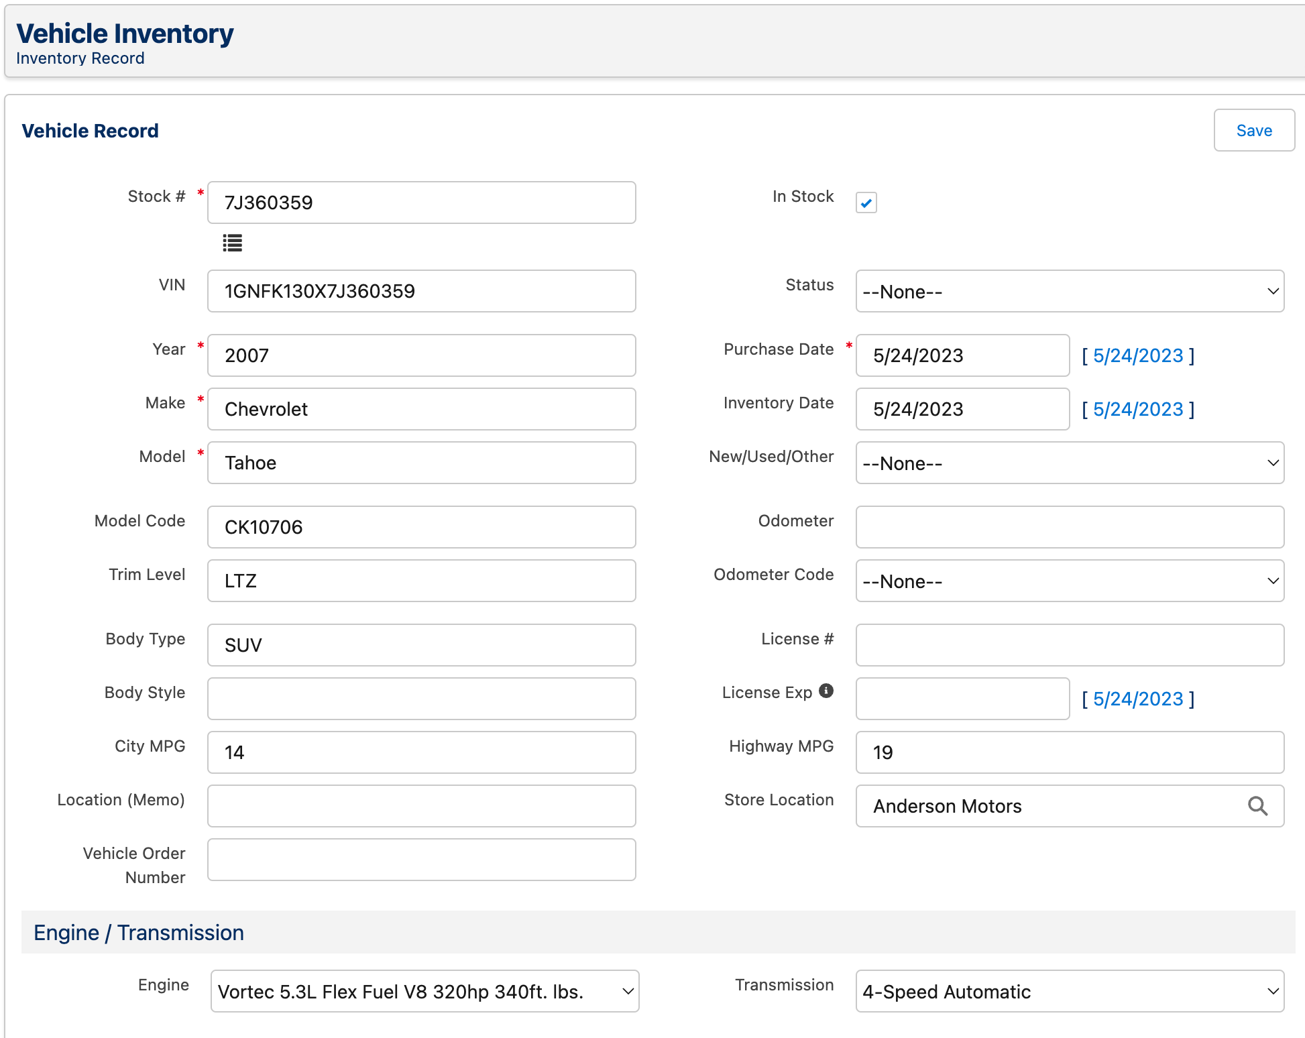1305x1038 pixels.
Task: Choose a Transmission from the dropdown
Action: 1070,991
